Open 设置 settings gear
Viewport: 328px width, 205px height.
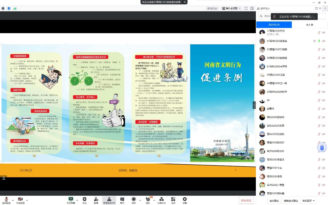[184, 200]
